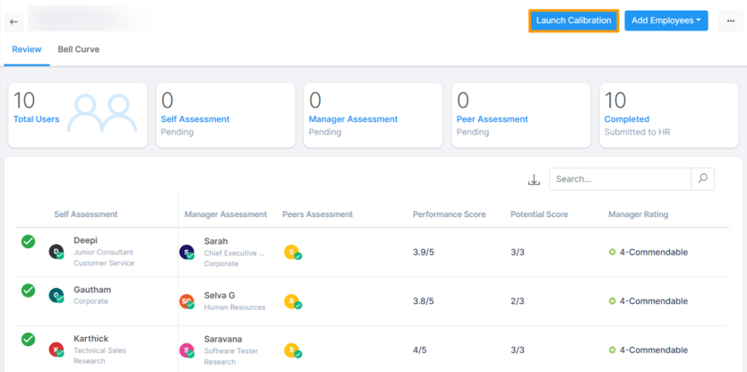Expand the Add Employees dropdown
This screenshot has width=747, height=372.
(x=665, y=21)
